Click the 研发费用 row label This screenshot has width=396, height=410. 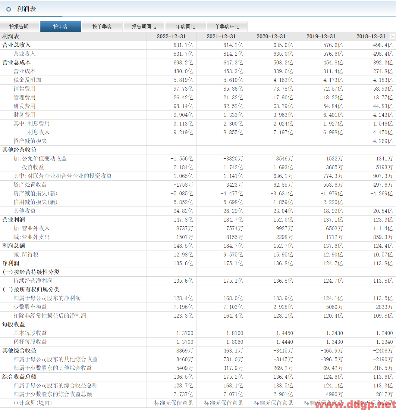[x=24, y=106]
